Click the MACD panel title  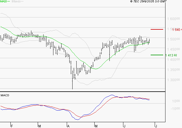point(5,95)
